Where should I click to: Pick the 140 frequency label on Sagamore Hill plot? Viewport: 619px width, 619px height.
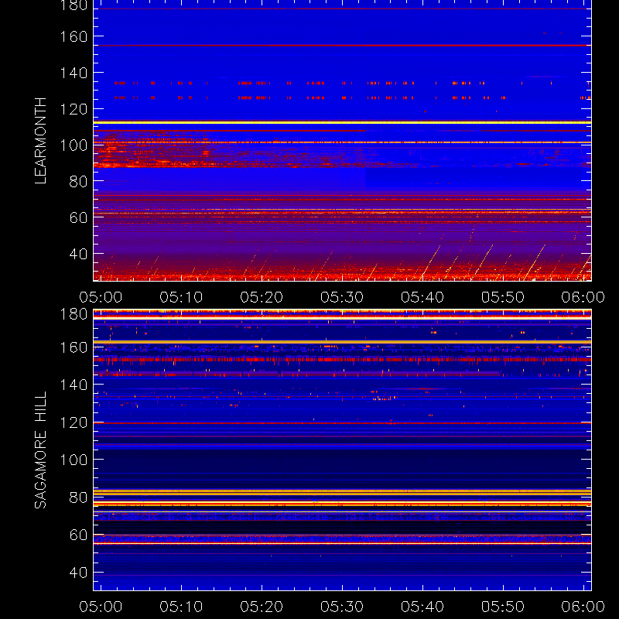pos(74,385)
